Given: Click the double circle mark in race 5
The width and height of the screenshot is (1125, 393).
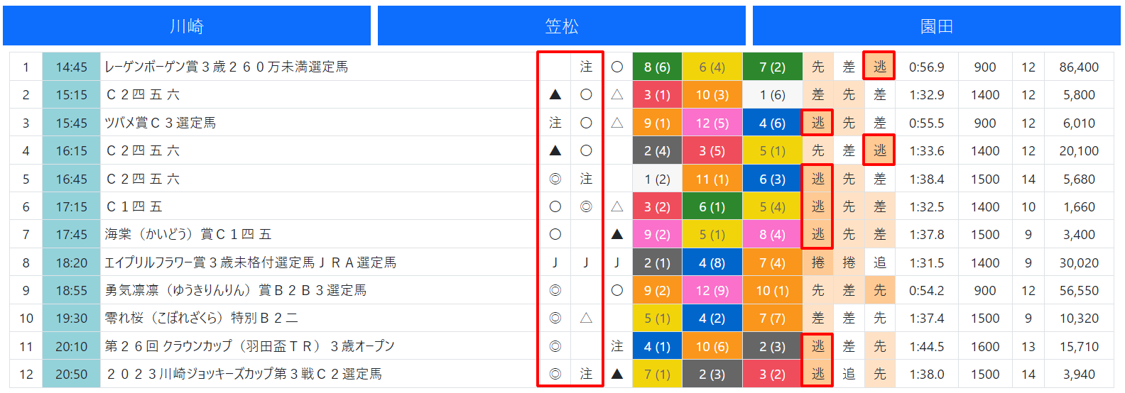Looking at the screenshot, I should click(555, 179).
